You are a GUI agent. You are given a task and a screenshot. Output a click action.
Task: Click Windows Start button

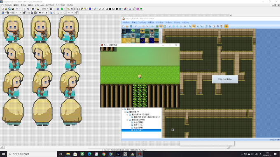(3, 154)
